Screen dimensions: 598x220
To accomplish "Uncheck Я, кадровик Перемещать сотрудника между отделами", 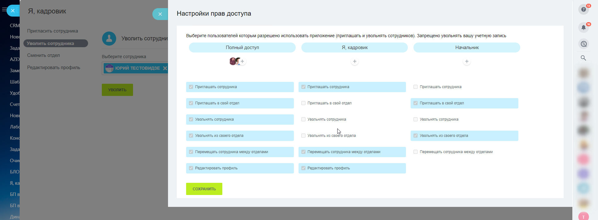I will 303,152.
